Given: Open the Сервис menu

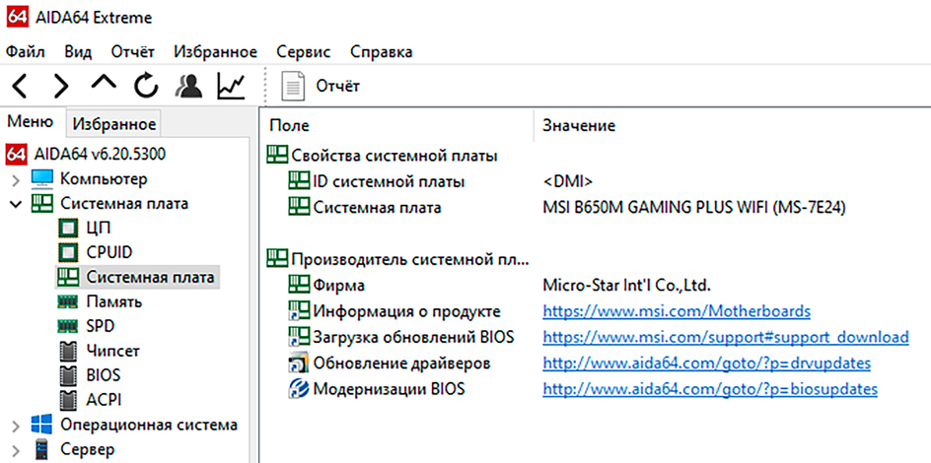Looking at the screenshot, I should pos(304,52).
